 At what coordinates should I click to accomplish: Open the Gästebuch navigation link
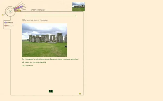[10, 26]
